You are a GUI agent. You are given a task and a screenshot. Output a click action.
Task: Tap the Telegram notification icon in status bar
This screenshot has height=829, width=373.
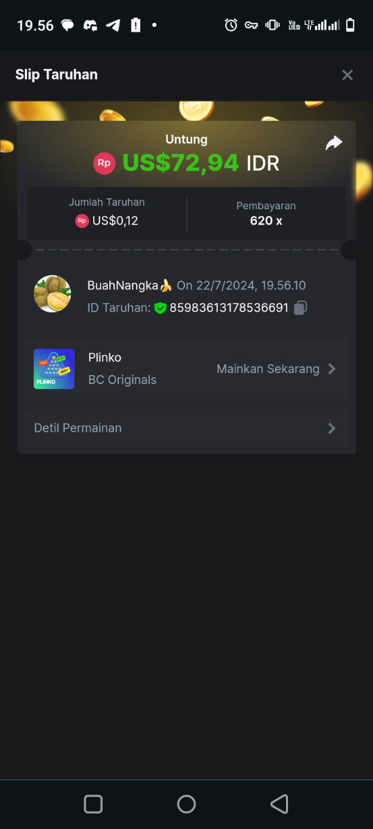[x=113, y=26]
